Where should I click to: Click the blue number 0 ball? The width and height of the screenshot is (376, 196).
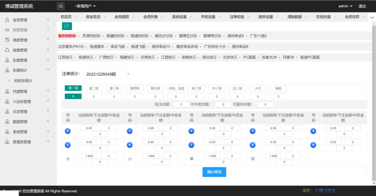(x=68, y=131)
